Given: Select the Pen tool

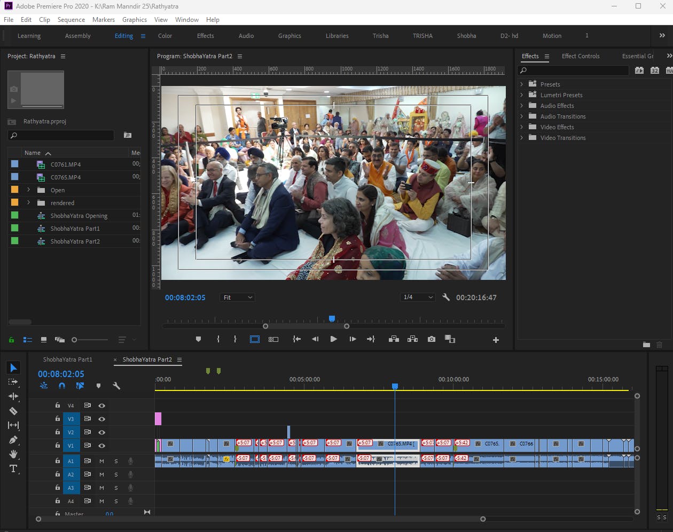Looking at the screenshot, I should click(13, 440).
